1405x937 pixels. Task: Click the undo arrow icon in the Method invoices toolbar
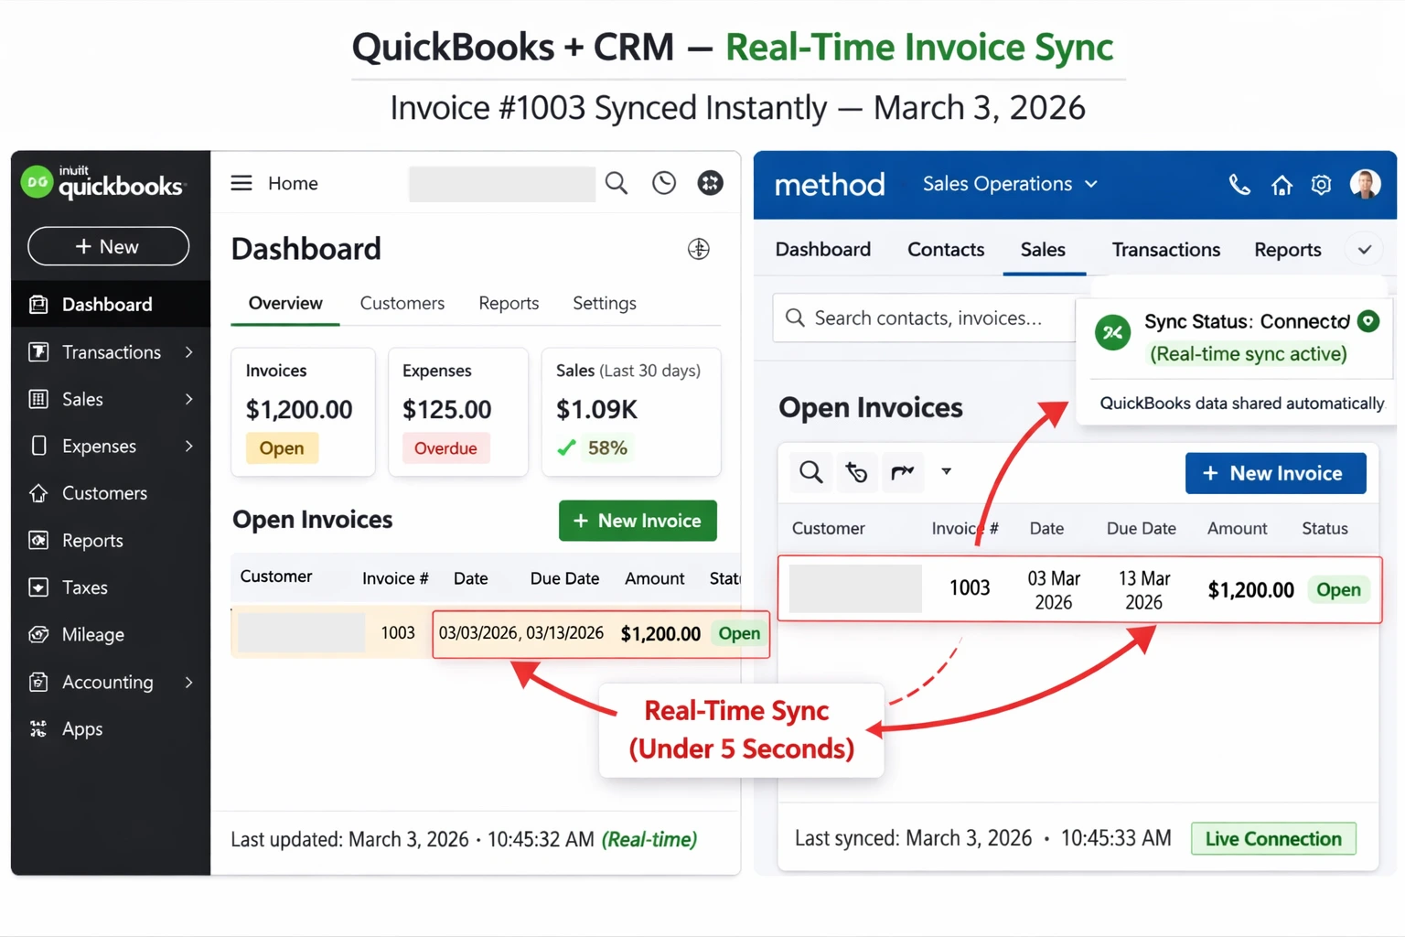point(856,472)
